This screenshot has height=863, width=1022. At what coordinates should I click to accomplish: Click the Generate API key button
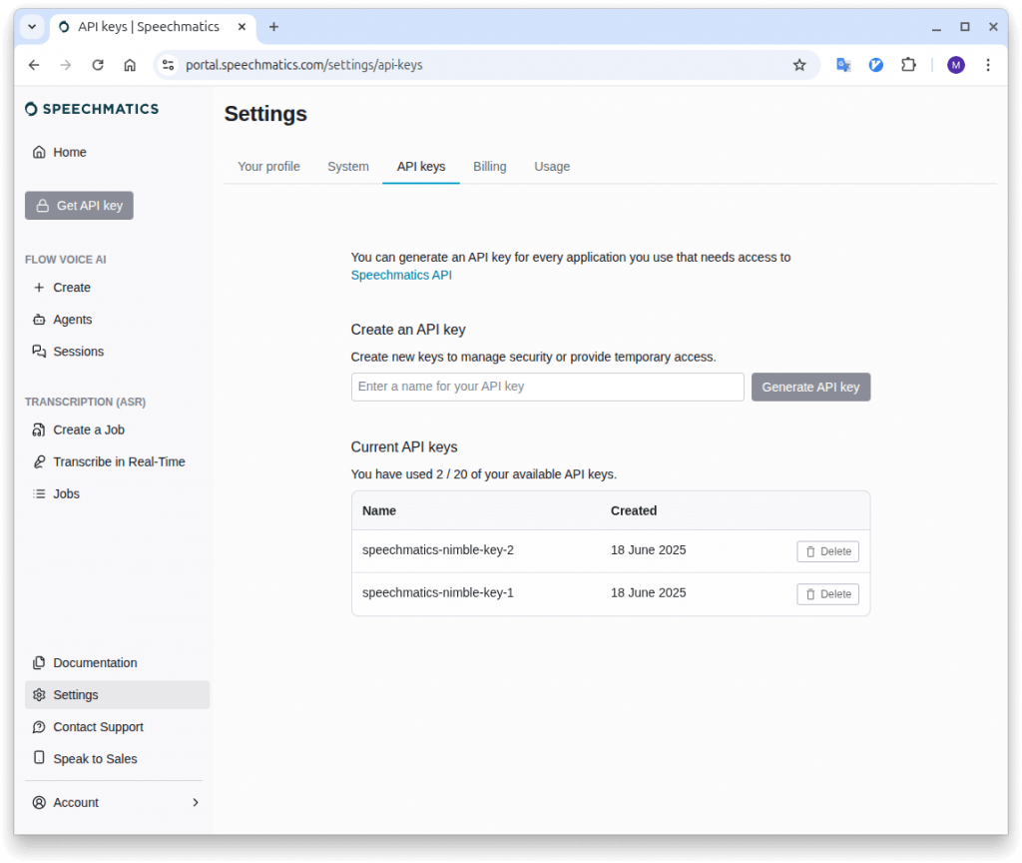(x=810, y=387)
